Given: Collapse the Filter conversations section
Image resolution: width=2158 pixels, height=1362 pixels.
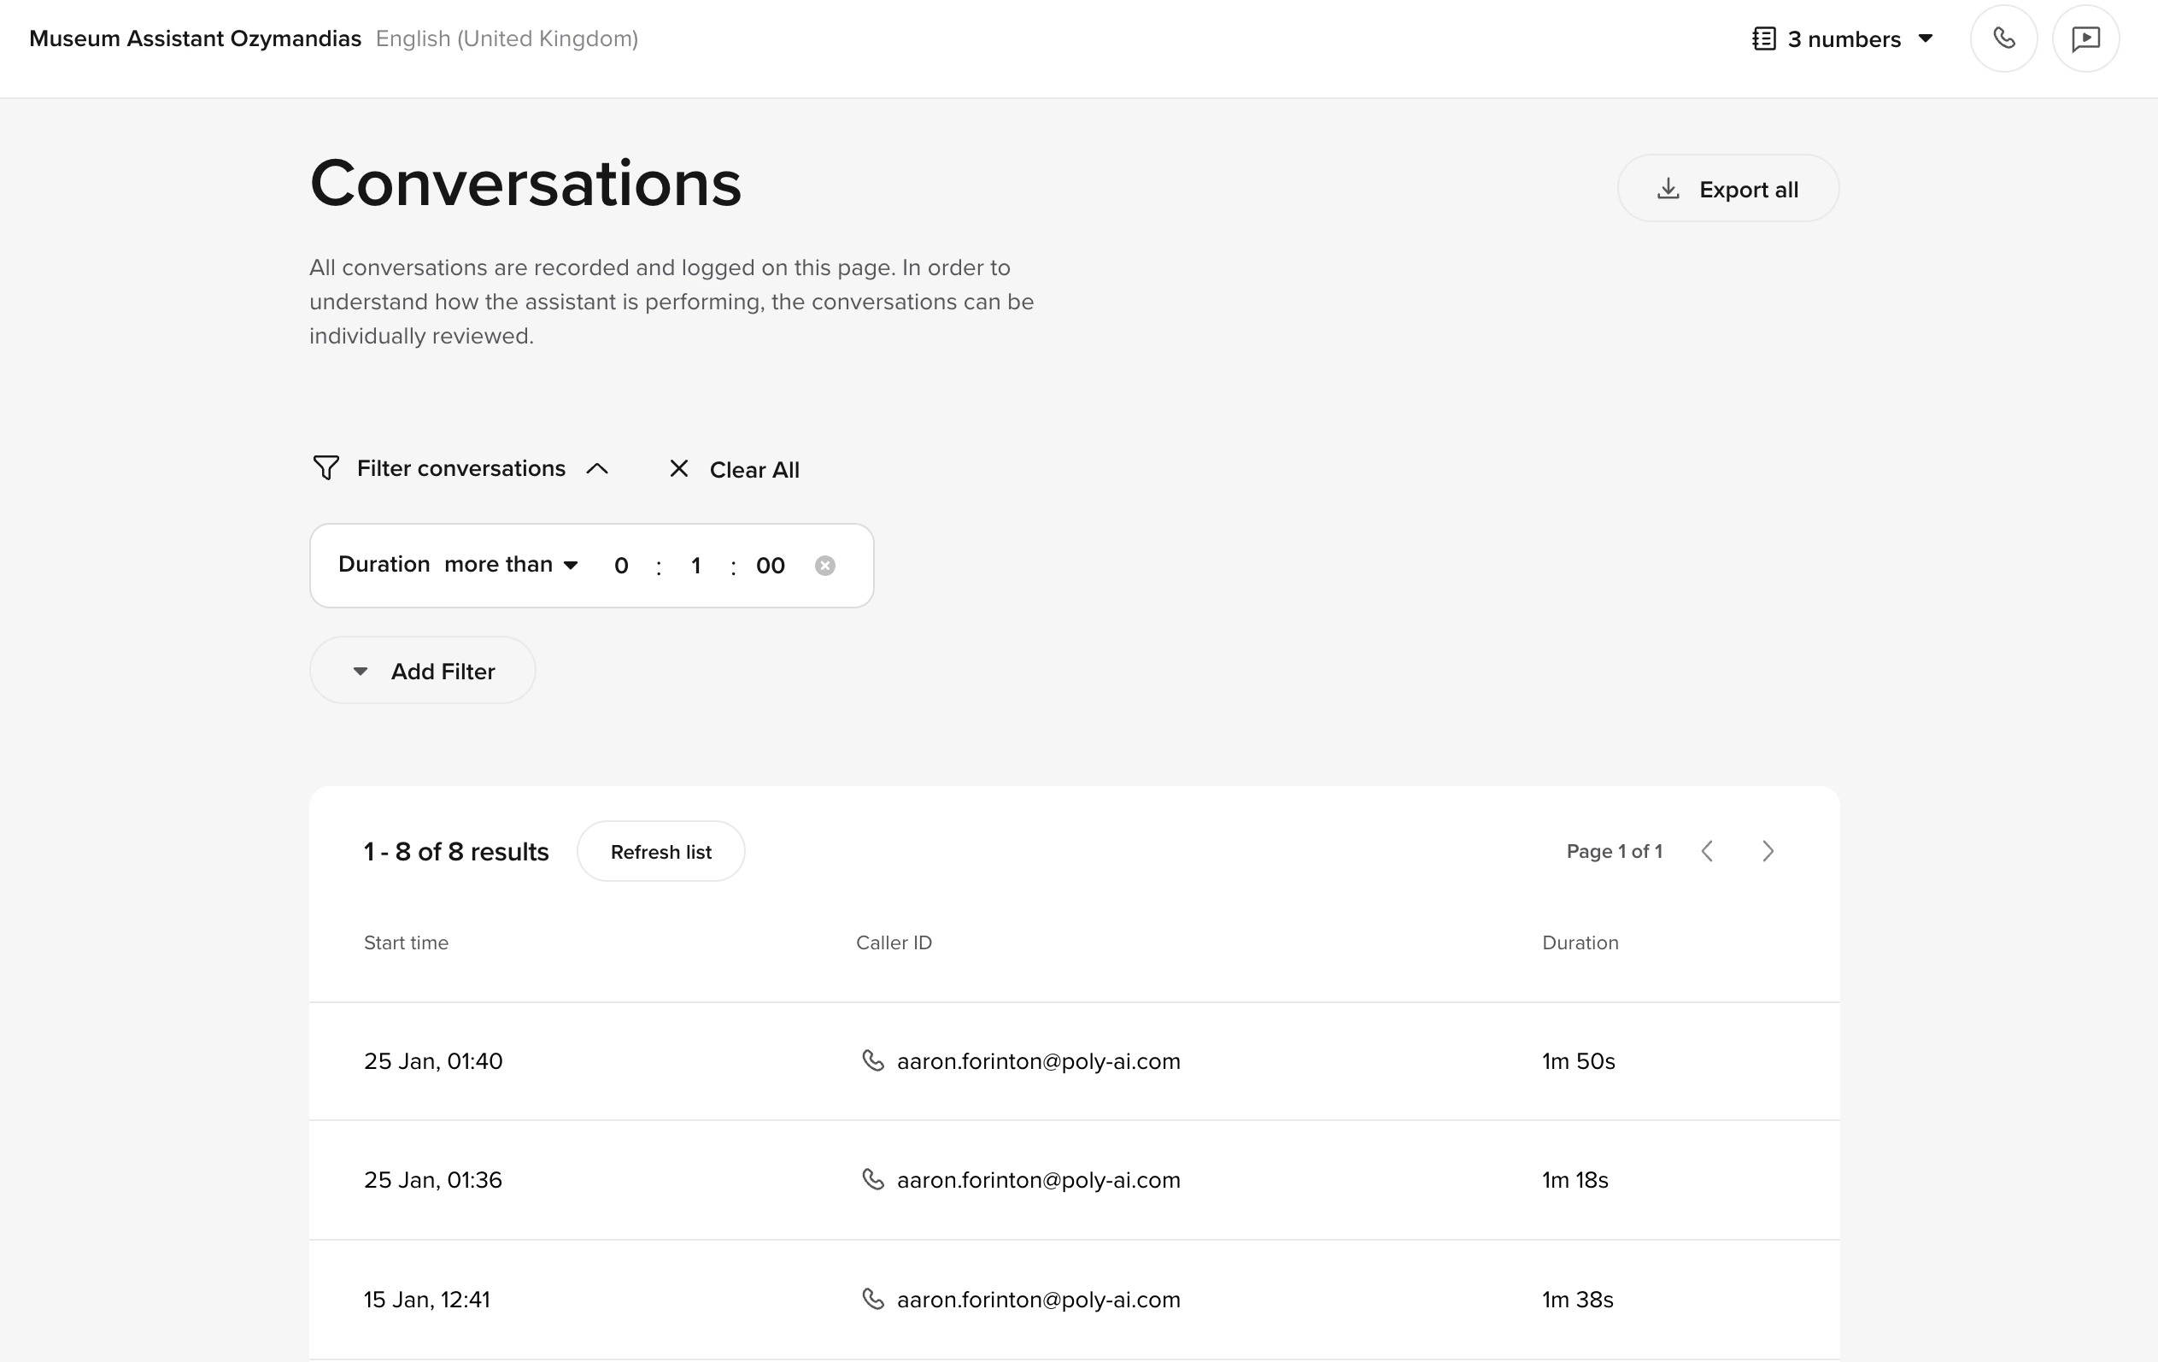Looking at the screenshot, I should tap(599, 467).
